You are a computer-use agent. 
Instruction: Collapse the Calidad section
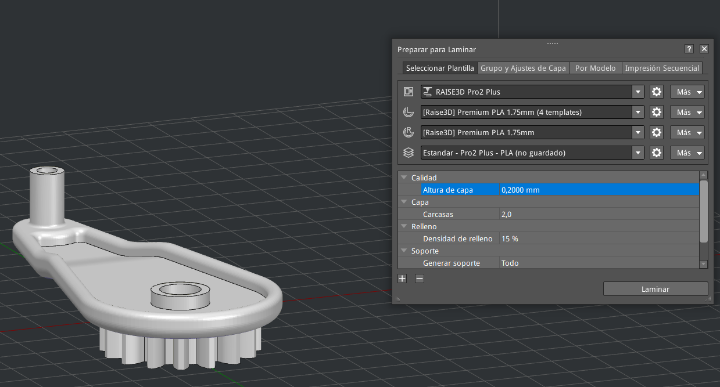pos(404,178)
